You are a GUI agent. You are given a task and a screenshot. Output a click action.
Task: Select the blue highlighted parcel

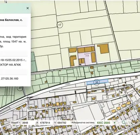click(x=97, y=82)
